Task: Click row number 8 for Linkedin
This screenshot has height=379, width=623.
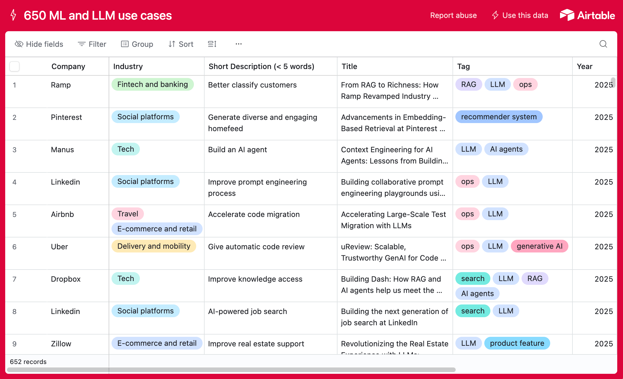Action: (x=14, y=311)
